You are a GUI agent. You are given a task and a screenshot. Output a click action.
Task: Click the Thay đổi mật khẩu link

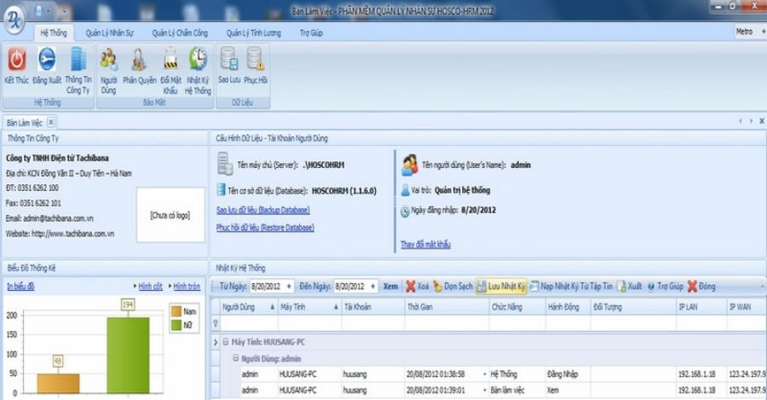pos(425,245)
